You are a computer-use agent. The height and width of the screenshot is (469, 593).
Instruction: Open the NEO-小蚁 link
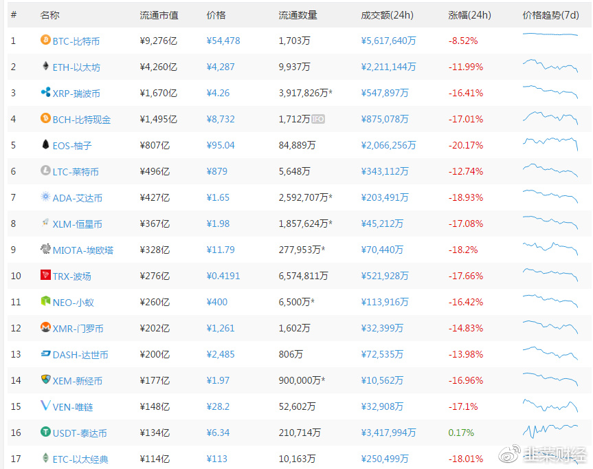(74, 303)
